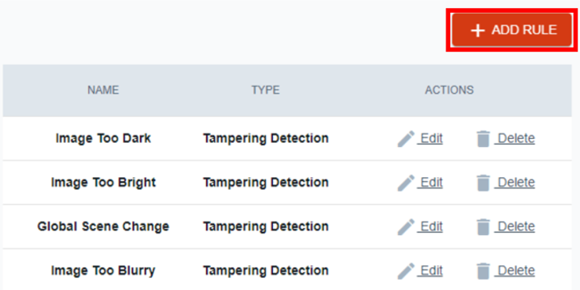Click trash icon for Image Too Dark

coord(483,139)
